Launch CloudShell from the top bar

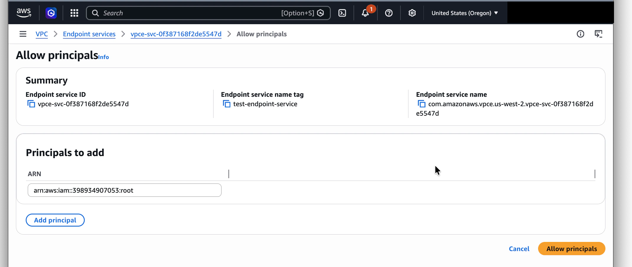pyautogui.click(x=342, y=13)
